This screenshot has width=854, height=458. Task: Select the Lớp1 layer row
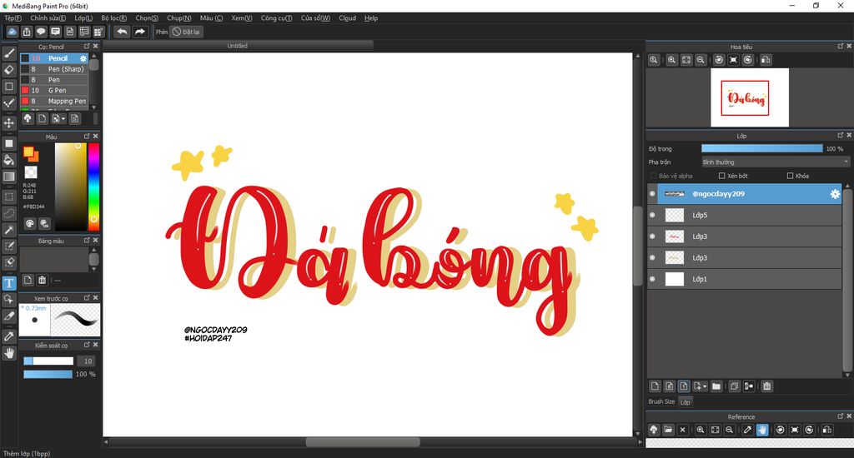pyautogui.click(x=750, y=279)
